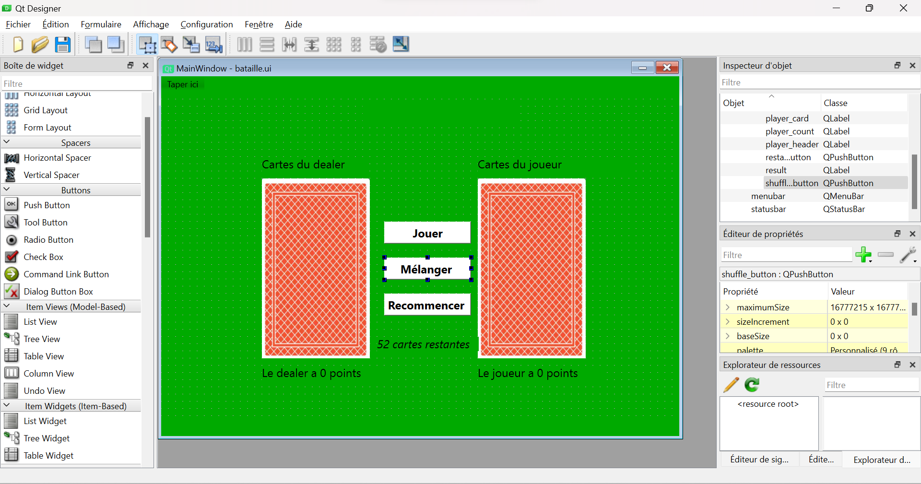The width and height of the screenshot is (921, 484).
Task: Apply Lay Out Horizontally toolbar icon
Action: coord(245,45)
